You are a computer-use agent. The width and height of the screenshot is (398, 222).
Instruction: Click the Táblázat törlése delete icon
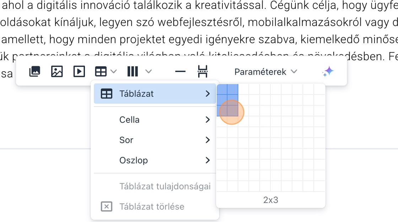[x=107, y=206]
